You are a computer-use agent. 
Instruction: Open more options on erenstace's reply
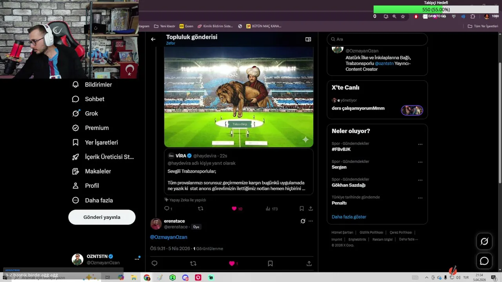[311, 221]
